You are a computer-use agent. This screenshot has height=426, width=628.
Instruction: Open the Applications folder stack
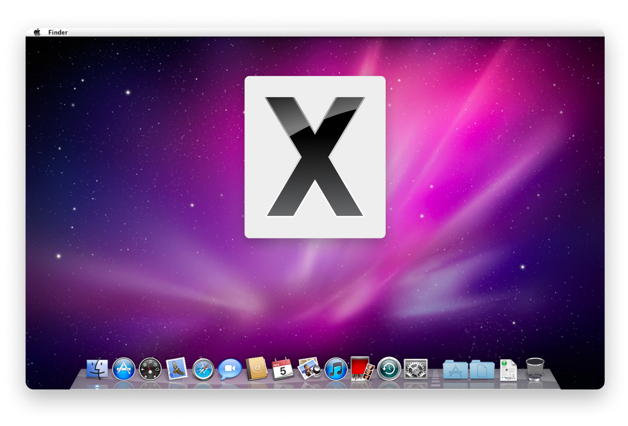pyautogui.click(x=455, y=369)
